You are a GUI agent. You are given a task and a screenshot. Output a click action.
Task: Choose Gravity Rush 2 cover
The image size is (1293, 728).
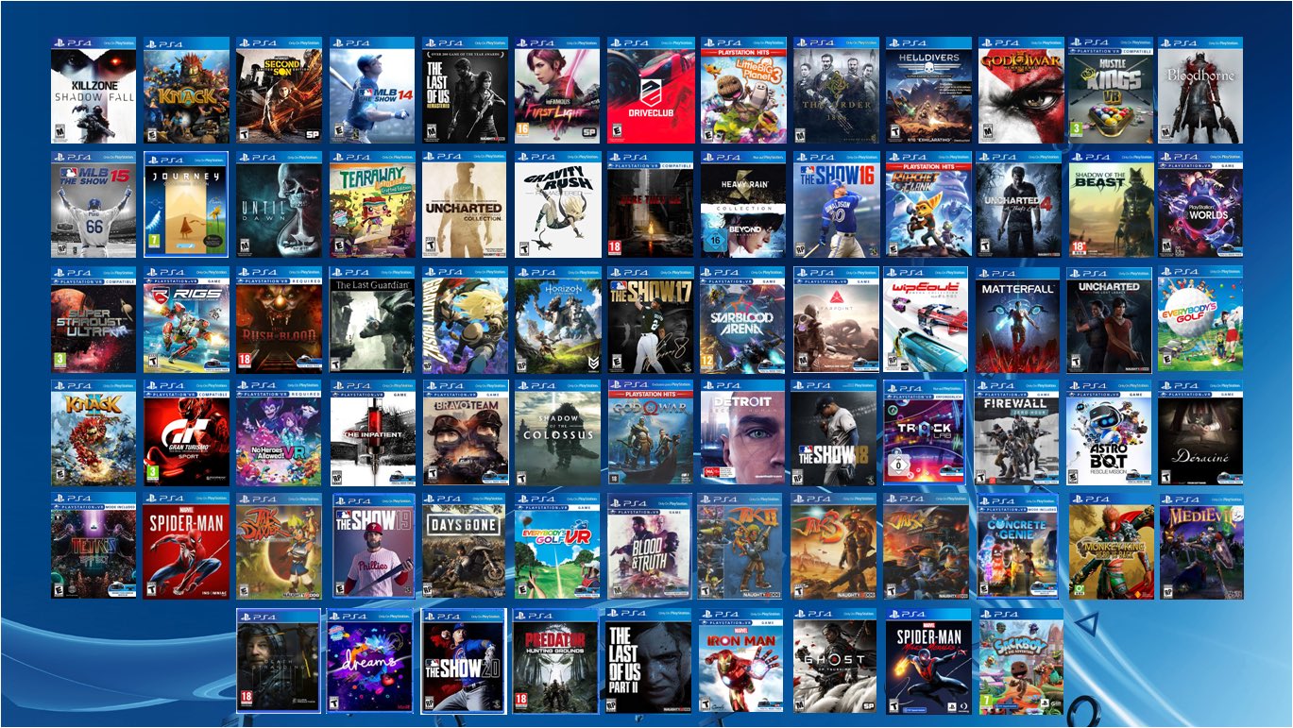point(465,319)
